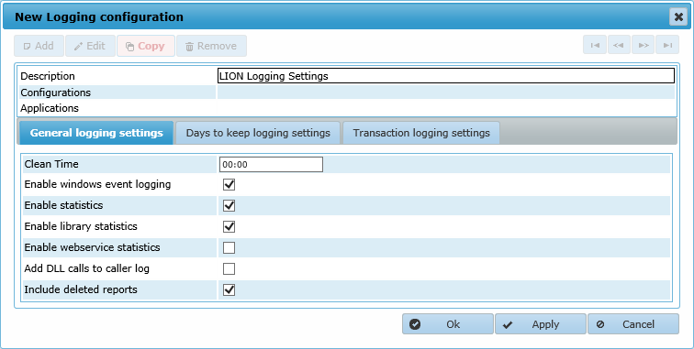Enable webservice statistics checkbox
This screenshot has height=349, width=694.
(229, 248)
